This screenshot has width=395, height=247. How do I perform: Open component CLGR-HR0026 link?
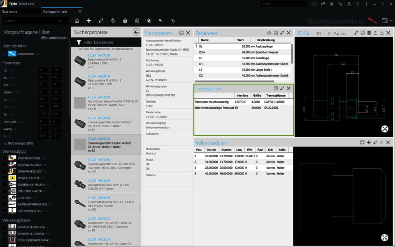[99, 160]
